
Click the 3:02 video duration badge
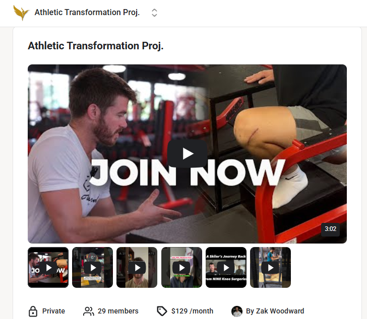[x=330, y=229]
